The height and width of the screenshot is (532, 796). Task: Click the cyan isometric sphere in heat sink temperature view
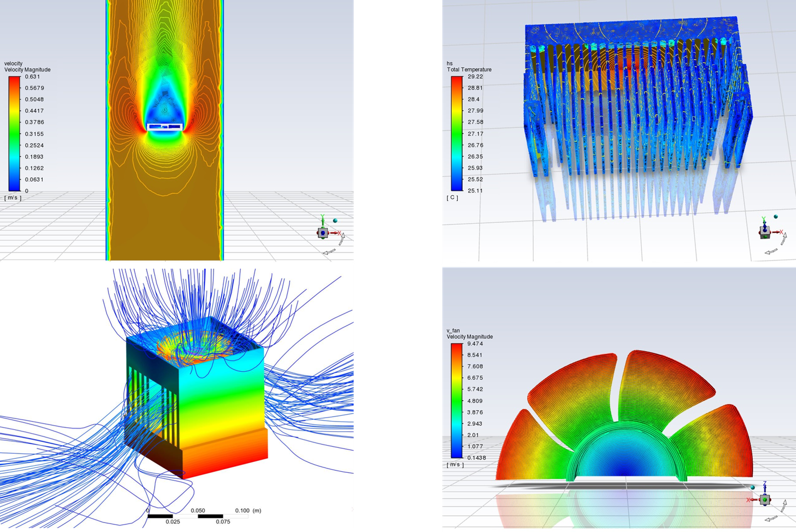[776, 217]
